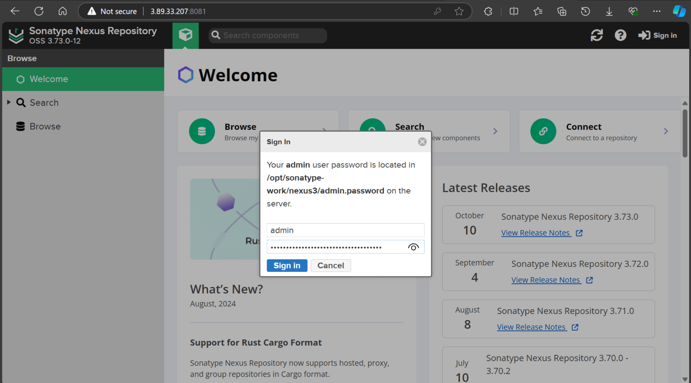Open the Connect card chevron

point(666,131)
